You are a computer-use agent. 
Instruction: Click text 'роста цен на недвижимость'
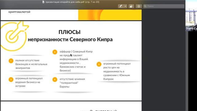click(x=114, y=69)
